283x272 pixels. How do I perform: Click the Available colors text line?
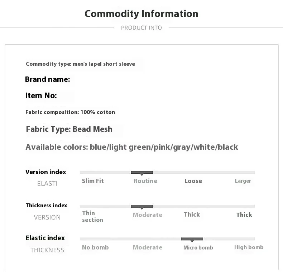(132, 147)
